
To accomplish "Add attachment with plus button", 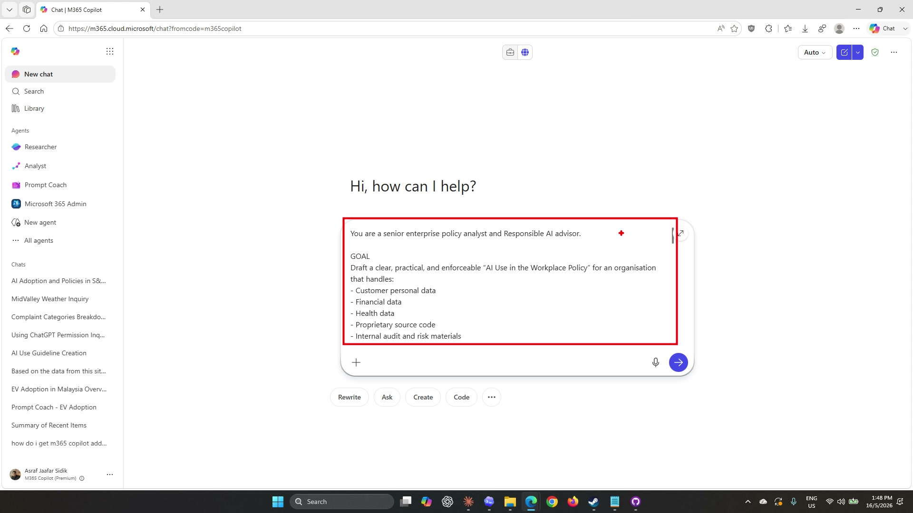I will point(356,362).
